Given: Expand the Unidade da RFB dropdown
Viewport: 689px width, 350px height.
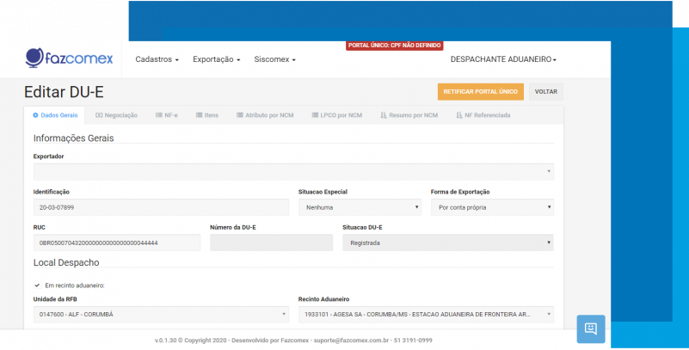Looking at the screenshot, I should click(x=161, y=315).
